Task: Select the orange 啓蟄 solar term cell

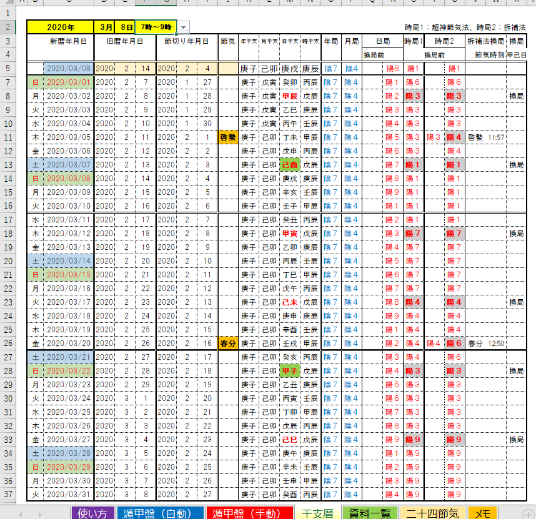Action: [228, 137]
